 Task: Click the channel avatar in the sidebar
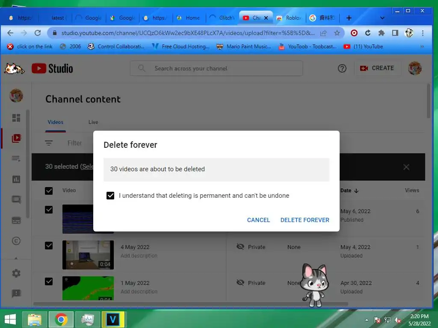(x=16, y=96)
